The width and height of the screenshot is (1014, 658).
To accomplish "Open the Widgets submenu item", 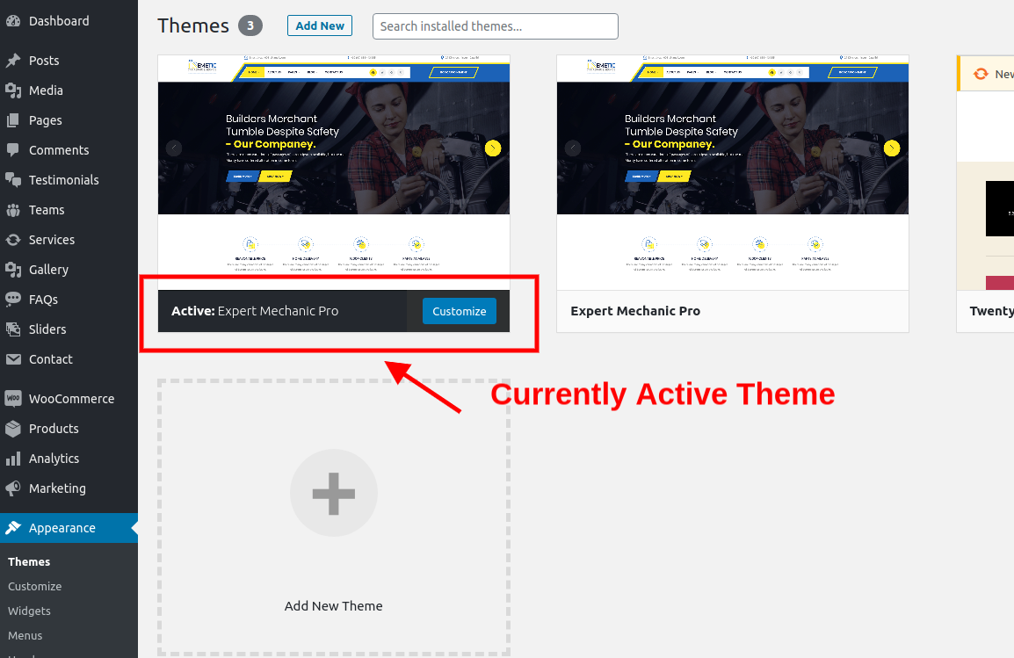I will point(29,611).
